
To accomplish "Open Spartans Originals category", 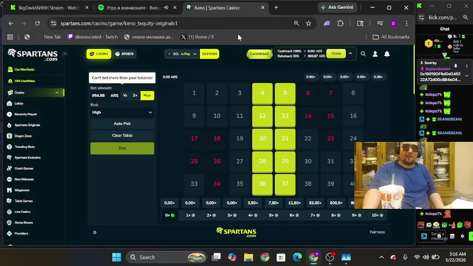I will coord(27,125).
